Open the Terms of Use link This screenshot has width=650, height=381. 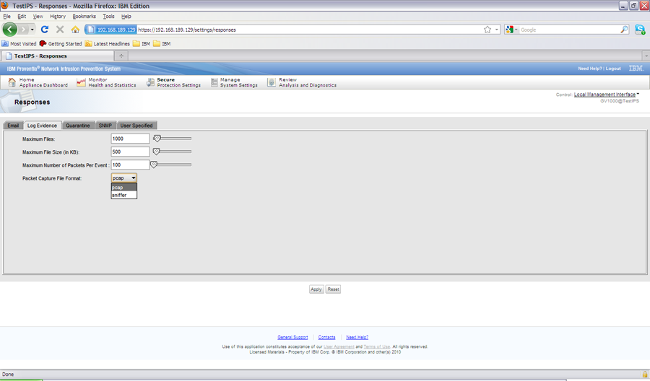[377, 346]
